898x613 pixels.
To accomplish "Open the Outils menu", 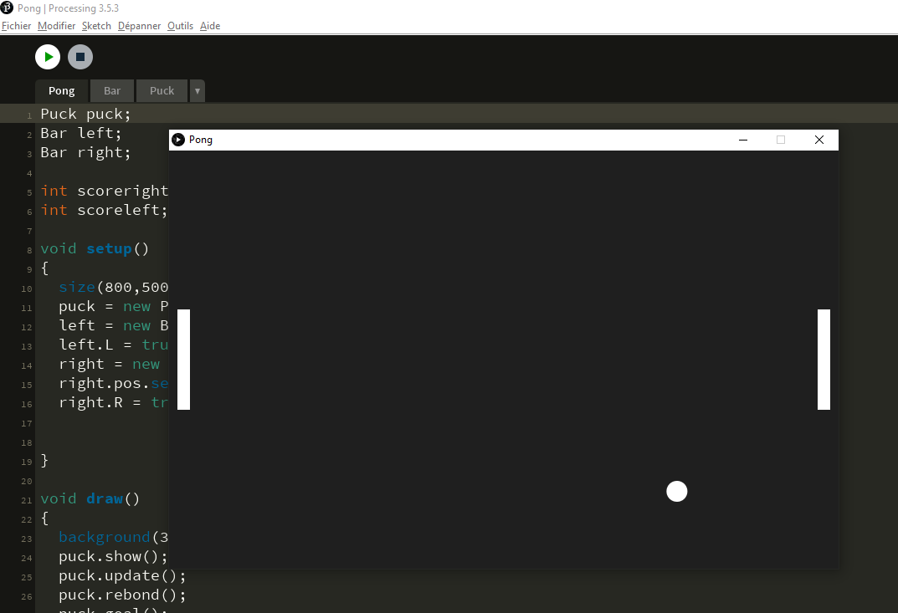I will coord(180,26).
